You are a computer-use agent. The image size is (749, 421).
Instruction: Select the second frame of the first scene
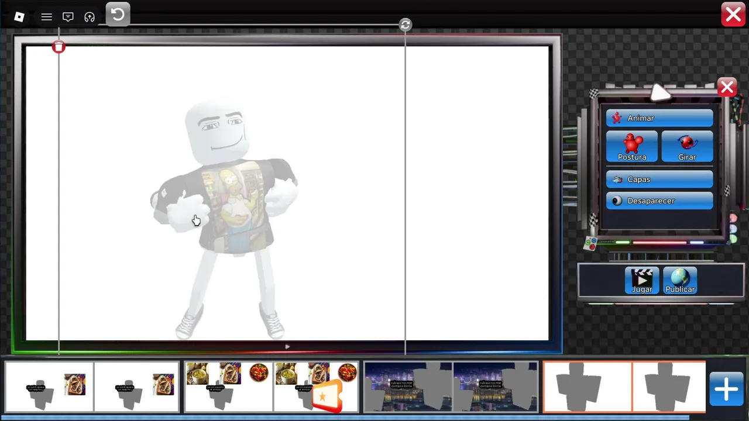coord(136,387)
